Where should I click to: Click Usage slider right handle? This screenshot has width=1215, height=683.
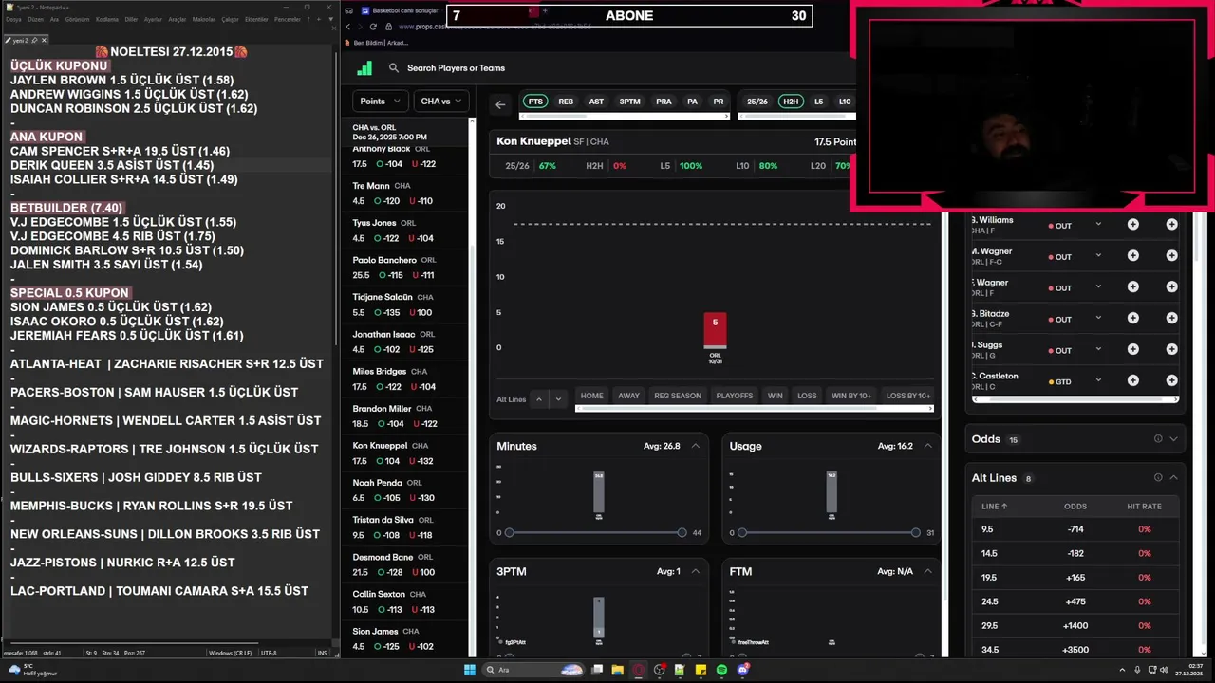click(x=915, y=533)
